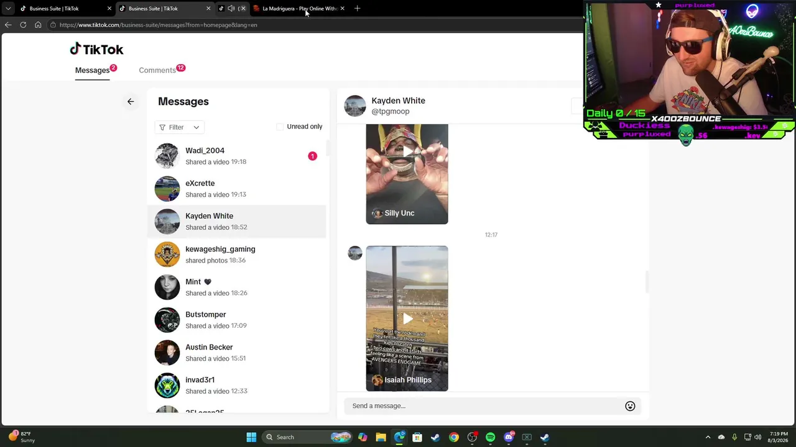796x447 pixels.
Task: Click Wadi_2004's profile avatar
Action: (x=167, y=156)
